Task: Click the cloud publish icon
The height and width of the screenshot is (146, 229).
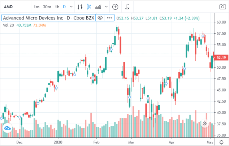Action: pos(7,128)
